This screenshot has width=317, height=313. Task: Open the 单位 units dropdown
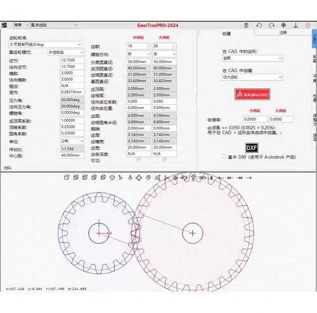[72, 141]
